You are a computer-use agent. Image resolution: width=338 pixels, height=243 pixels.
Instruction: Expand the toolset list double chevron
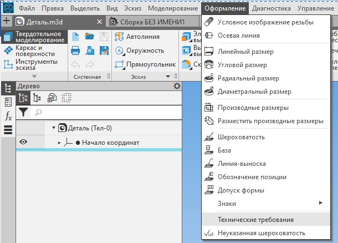pyautogui.click(x=34, y=76)
